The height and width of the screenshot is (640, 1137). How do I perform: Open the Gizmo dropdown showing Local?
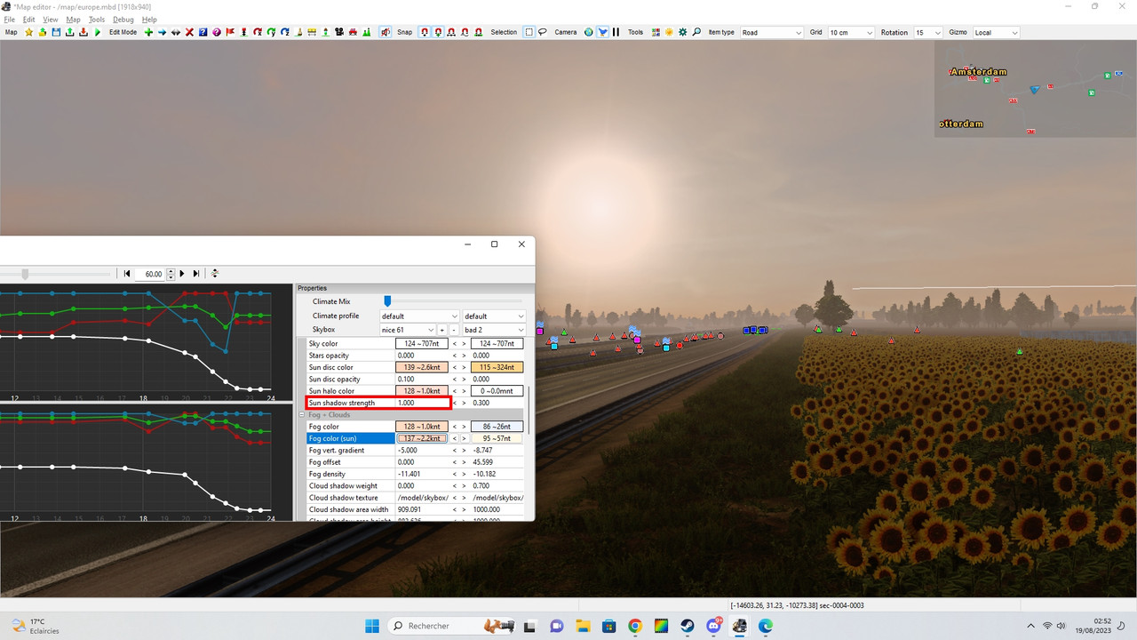coord(997,32)
